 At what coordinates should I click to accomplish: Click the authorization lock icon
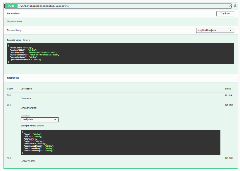[x=235, y=6]
